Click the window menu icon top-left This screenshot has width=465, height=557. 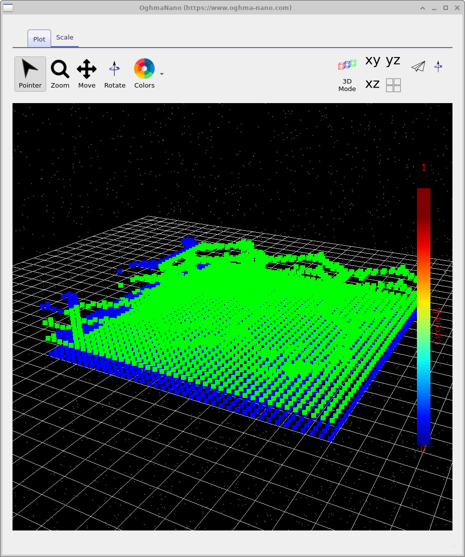8,8
